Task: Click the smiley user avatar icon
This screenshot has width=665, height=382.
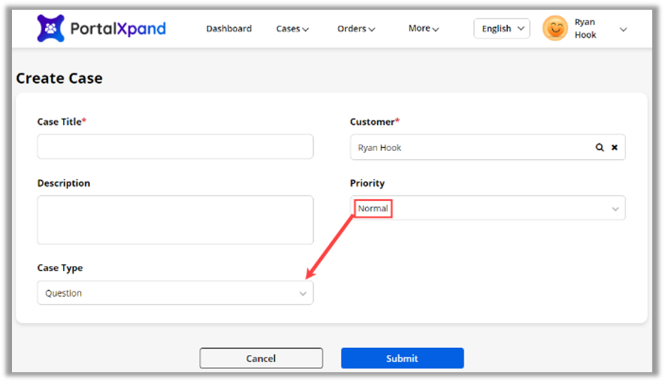Action: [x=555, y=28]
